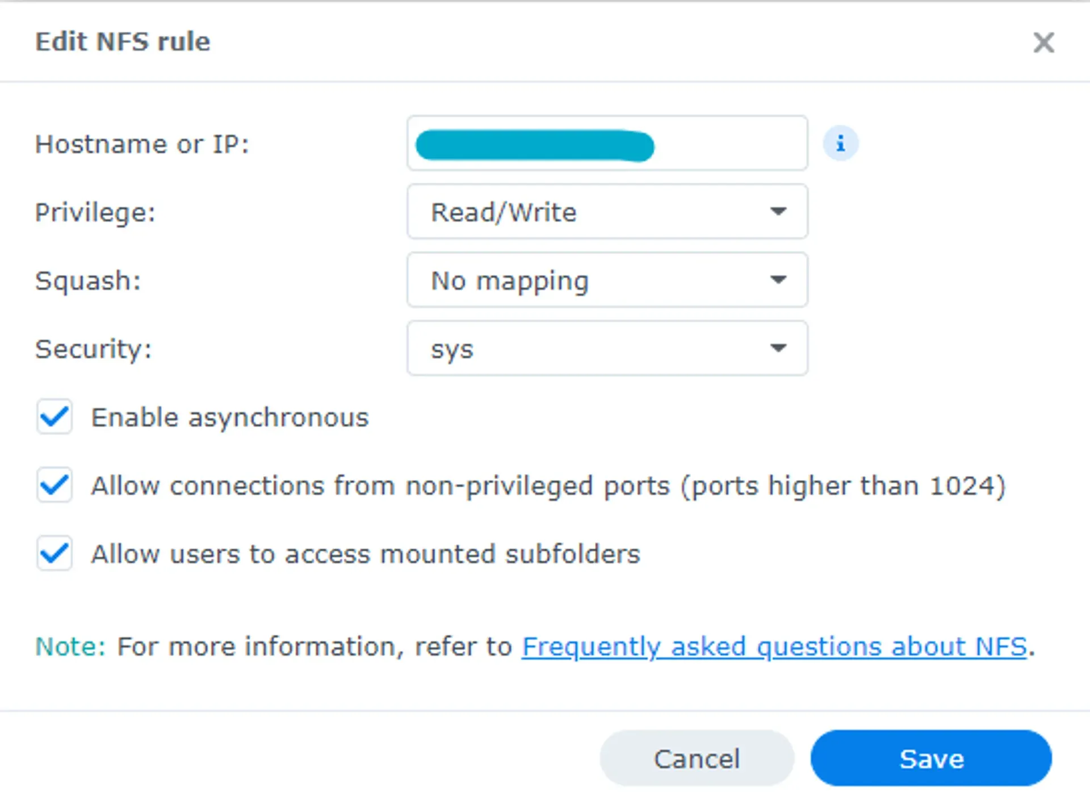The width and height of the screenshot is (1090, 800).
Task: Click the Squash dropdown arrow
Action: [x=778, y=280]
